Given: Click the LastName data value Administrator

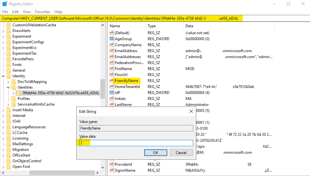Looking at the screenshot, I should pos(197,104).
